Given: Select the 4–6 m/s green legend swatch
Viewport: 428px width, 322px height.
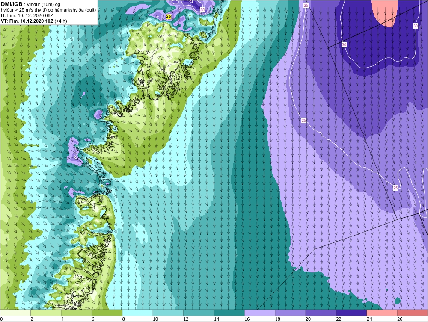Looking at the screenshot, I should click(77, 313).
